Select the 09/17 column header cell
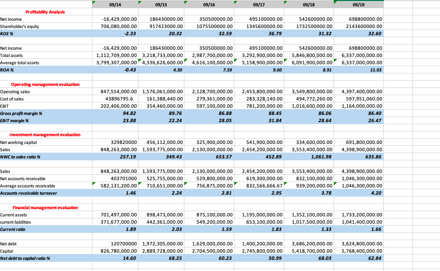This screenshot has height=271, width=440. 259,4
